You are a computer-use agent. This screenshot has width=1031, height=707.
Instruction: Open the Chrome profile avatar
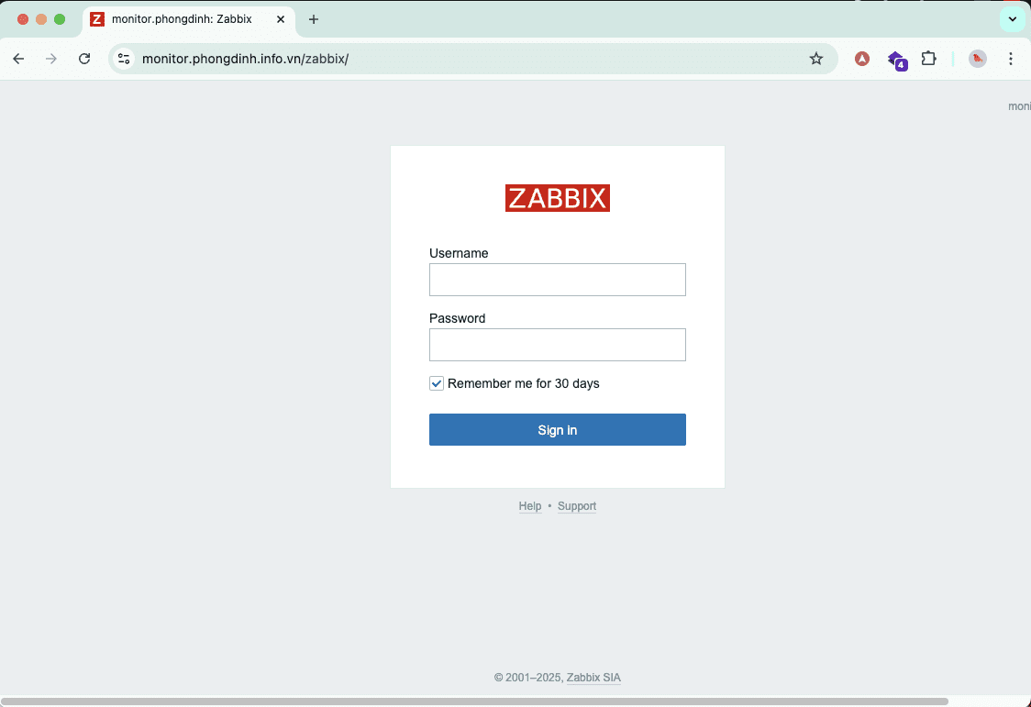978,59
